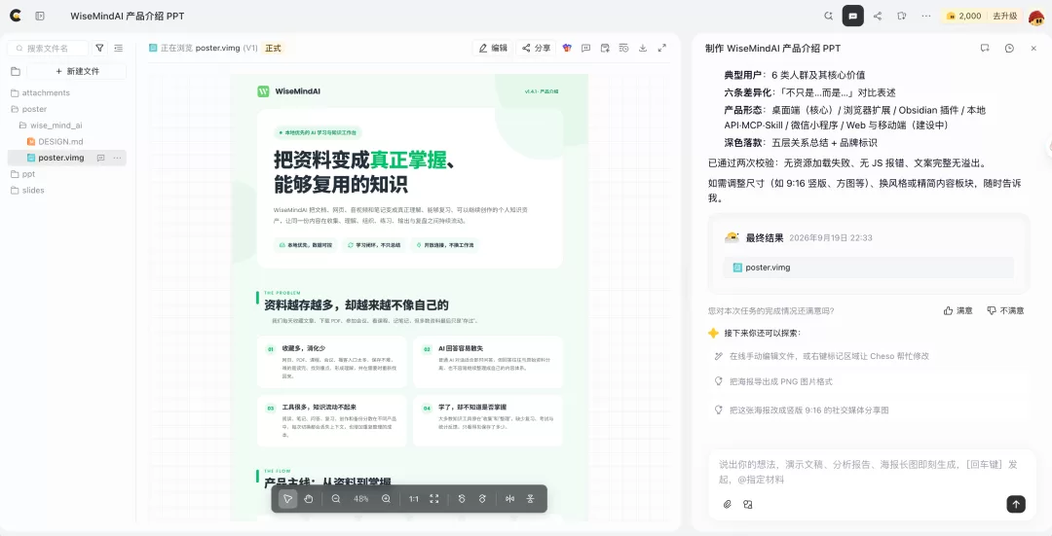Click the 48% zoom level
This screenshot has width=1052, height=536.
point(361,498)
